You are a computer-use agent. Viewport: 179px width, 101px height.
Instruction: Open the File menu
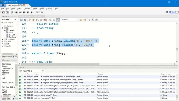[x=3, y=8]
